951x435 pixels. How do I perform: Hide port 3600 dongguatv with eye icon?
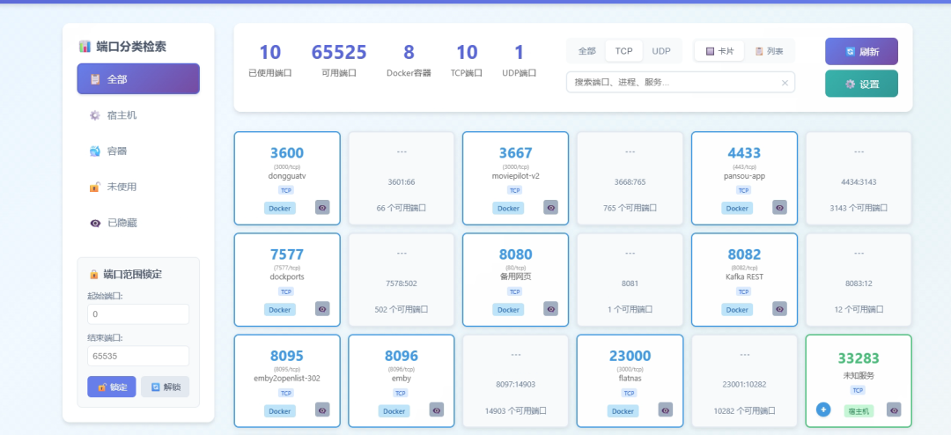[322, 208]
